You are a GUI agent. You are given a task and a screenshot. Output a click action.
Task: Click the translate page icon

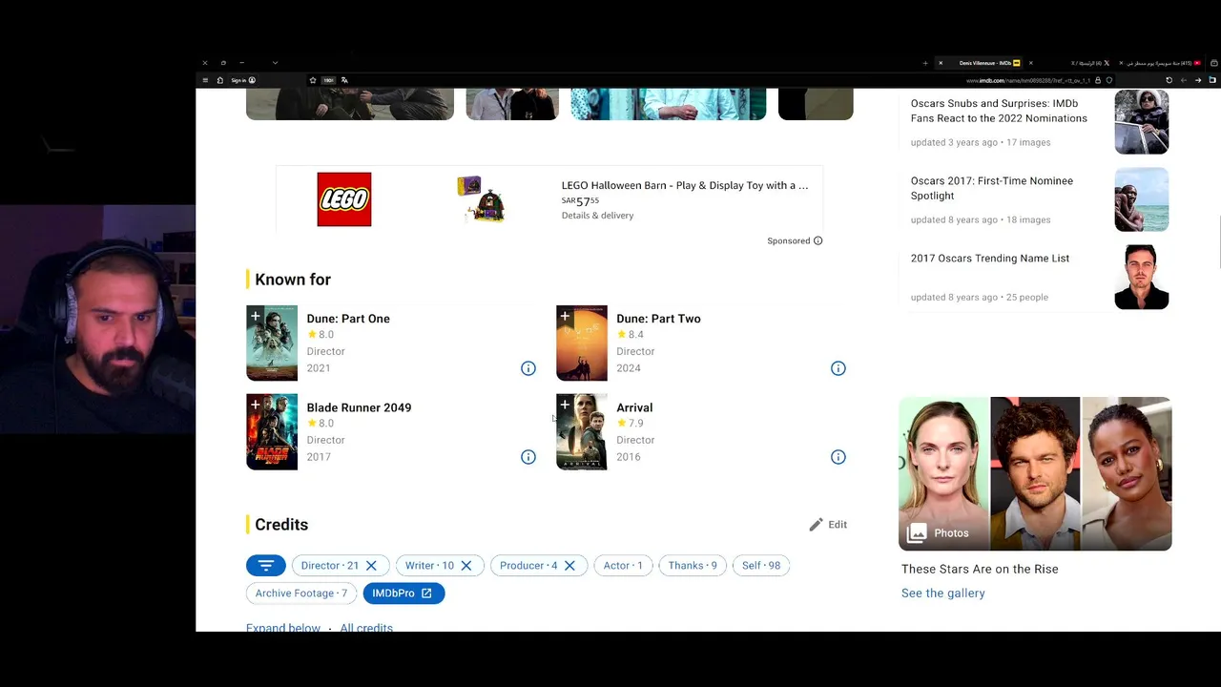344,80
